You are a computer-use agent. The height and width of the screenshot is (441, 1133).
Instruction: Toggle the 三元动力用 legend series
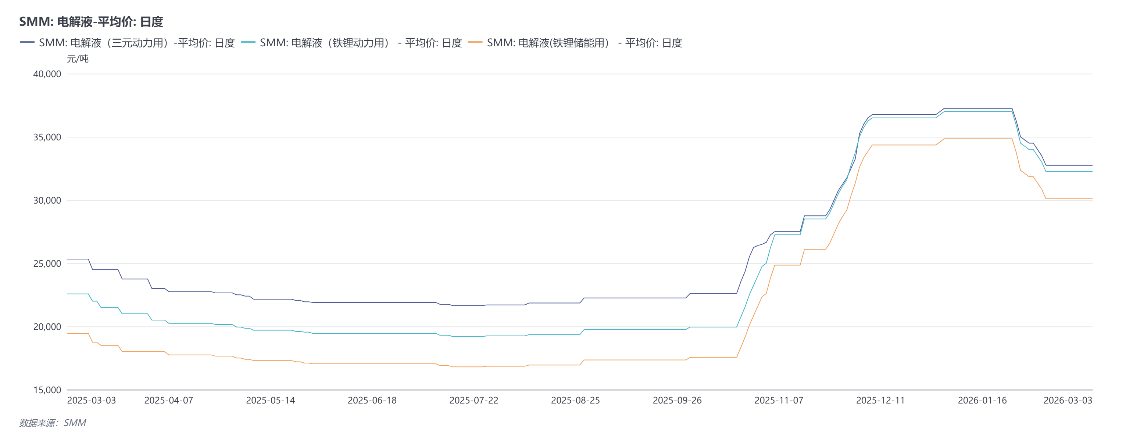tap(137, 43)
